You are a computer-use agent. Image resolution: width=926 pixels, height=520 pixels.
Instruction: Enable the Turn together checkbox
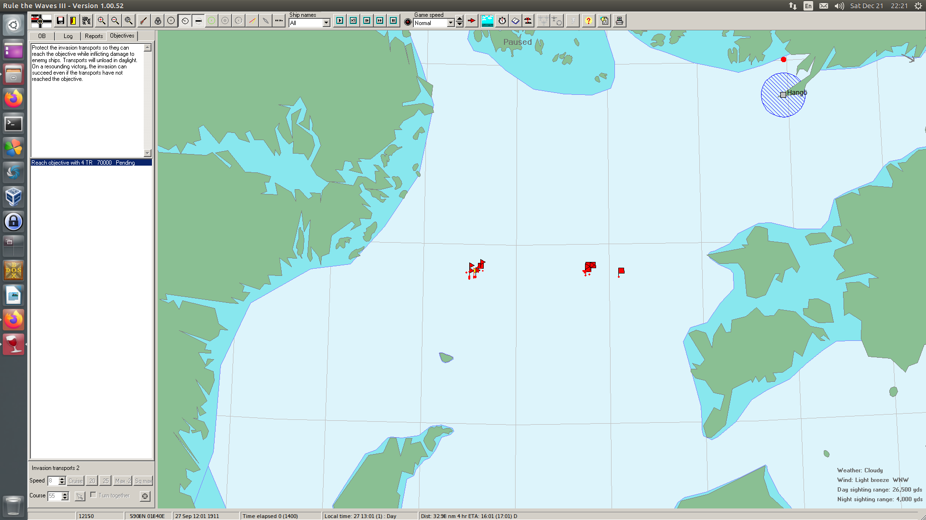tap(93, 495)
